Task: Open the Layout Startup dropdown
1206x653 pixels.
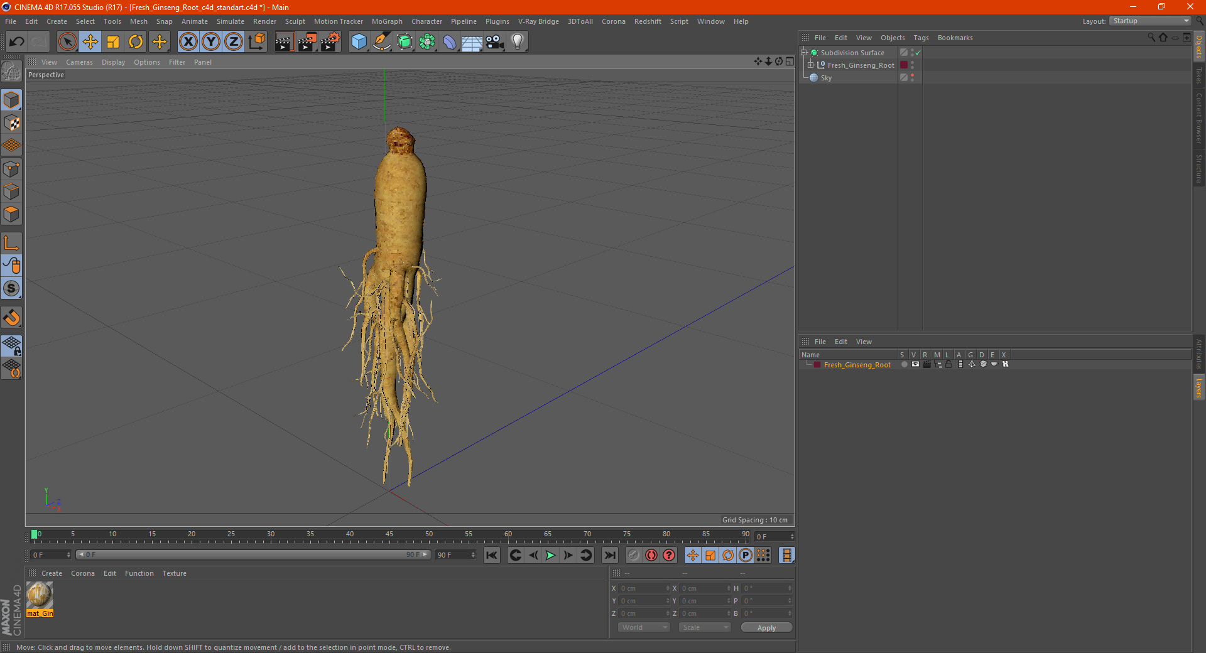Action: click(x=1151, y=21)
